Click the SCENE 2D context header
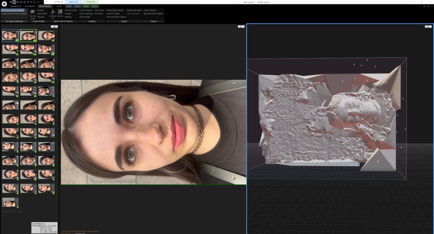The image size is (434, 234). pyautogui.click(x=59, y=2)
